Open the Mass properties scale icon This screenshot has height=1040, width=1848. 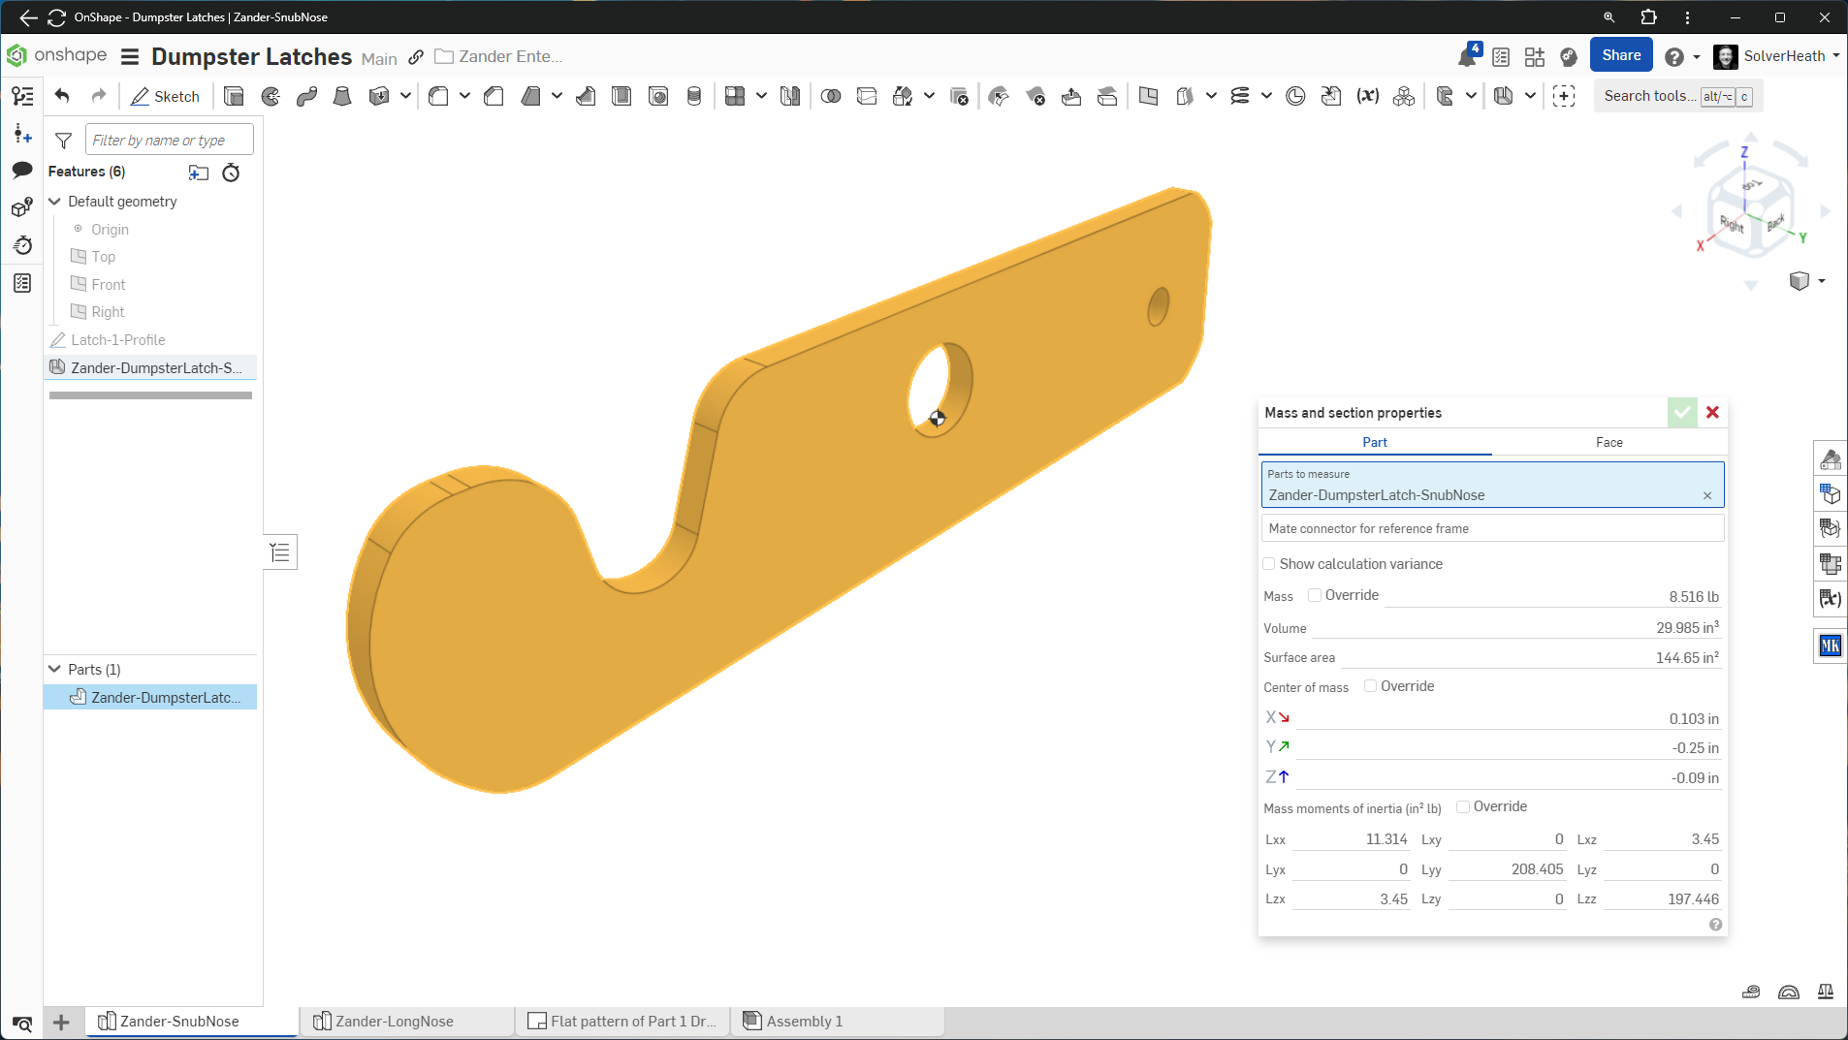[x=1825, y=992]
